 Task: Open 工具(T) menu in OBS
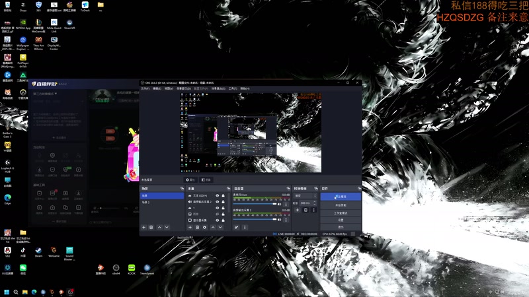233,88
